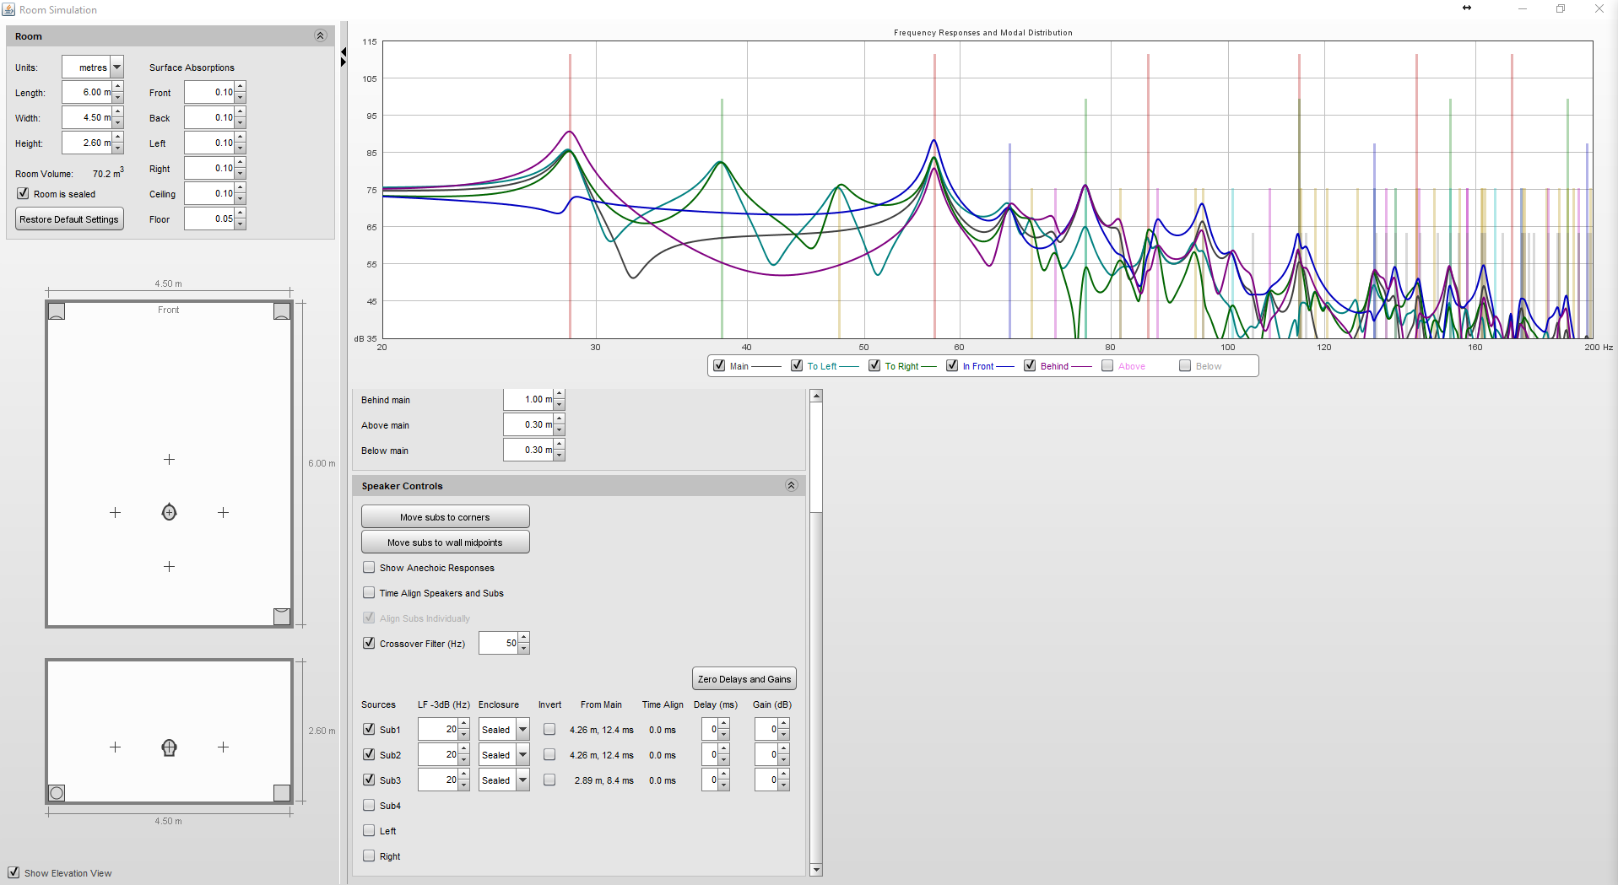1618x885 pixels.
Task: Increase Length with the up arrow
Action: (118, 87)
